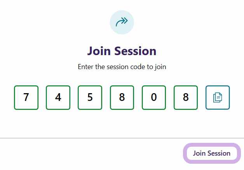Screen dimensions: 244x170
Task: Paste the session code using the teal-bordered button
Action: [218, 97]
